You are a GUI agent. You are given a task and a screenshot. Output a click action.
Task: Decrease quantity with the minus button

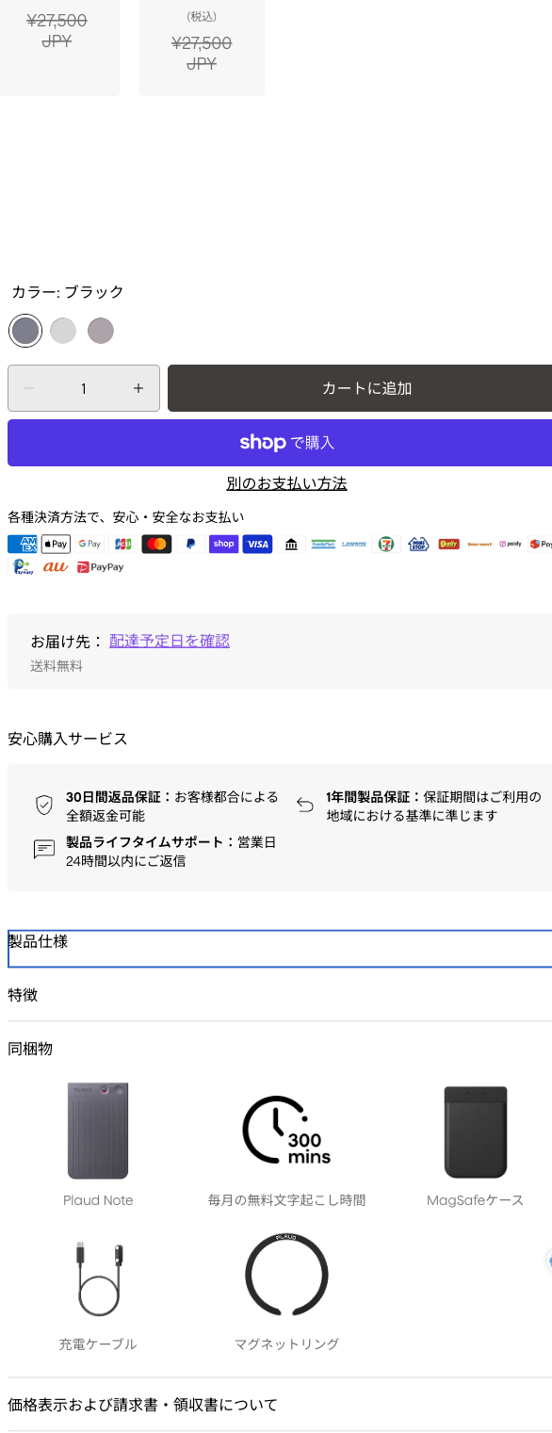coord(29,388)
